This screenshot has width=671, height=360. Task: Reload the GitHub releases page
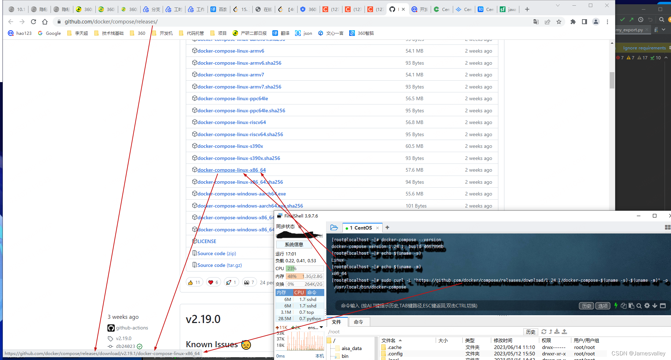click(33, 22)
